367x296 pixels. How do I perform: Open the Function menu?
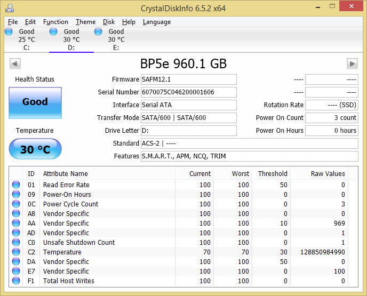click(x=55, y=22)
